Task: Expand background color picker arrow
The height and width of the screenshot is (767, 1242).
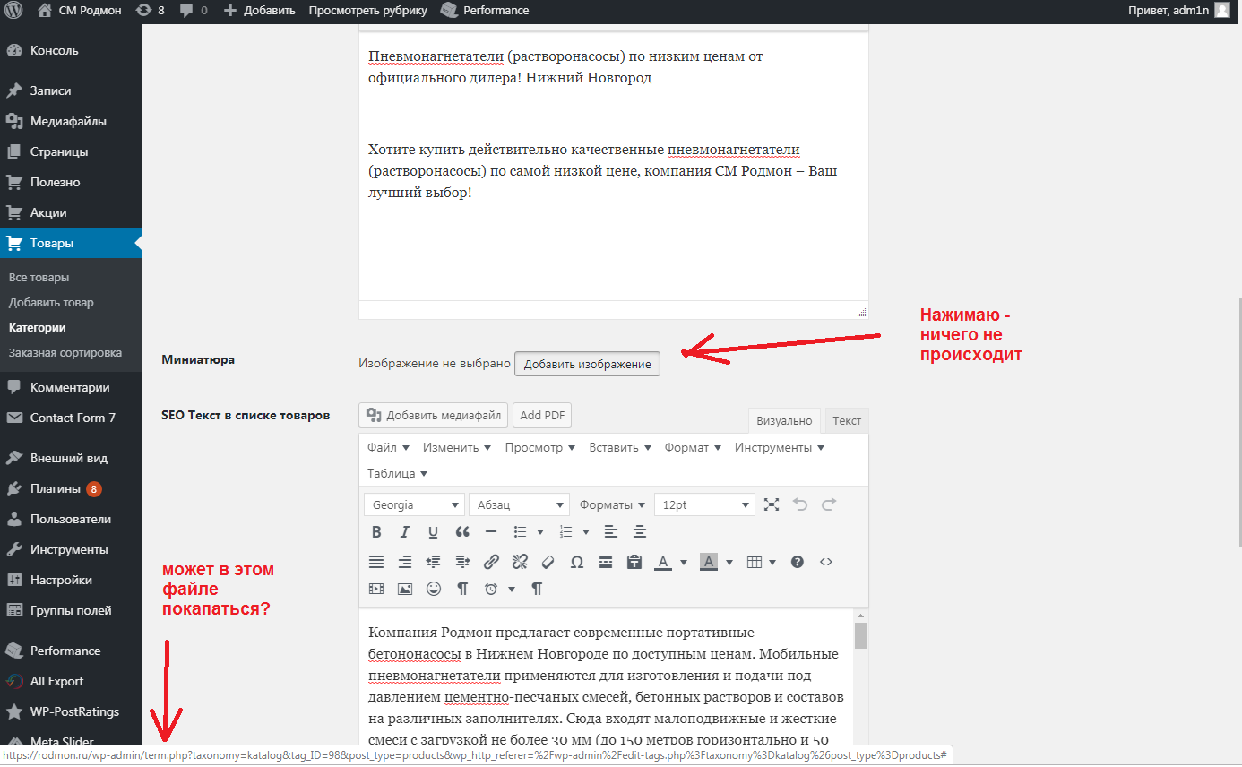Action: [729, 562]
